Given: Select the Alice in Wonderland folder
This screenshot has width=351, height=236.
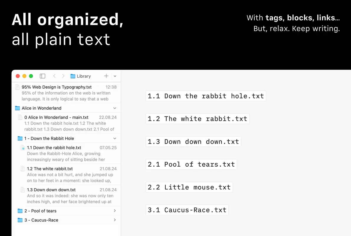Looking at the screenshot, I should 66,108.
